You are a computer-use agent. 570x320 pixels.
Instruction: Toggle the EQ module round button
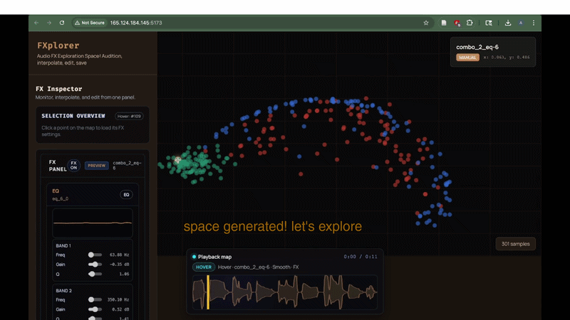pos(126,195)
